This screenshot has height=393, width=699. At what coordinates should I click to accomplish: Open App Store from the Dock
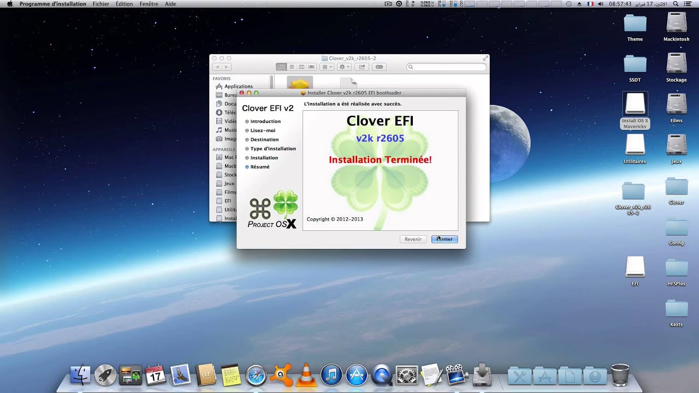click(357, 375)
